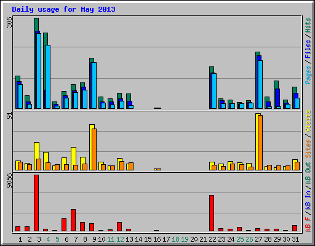Select the red kB bar for day 12
This screenshot has height=246, width=315.
coord(119,226)
